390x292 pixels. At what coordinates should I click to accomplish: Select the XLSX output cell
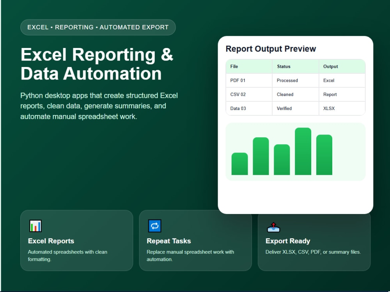point(342,108)
